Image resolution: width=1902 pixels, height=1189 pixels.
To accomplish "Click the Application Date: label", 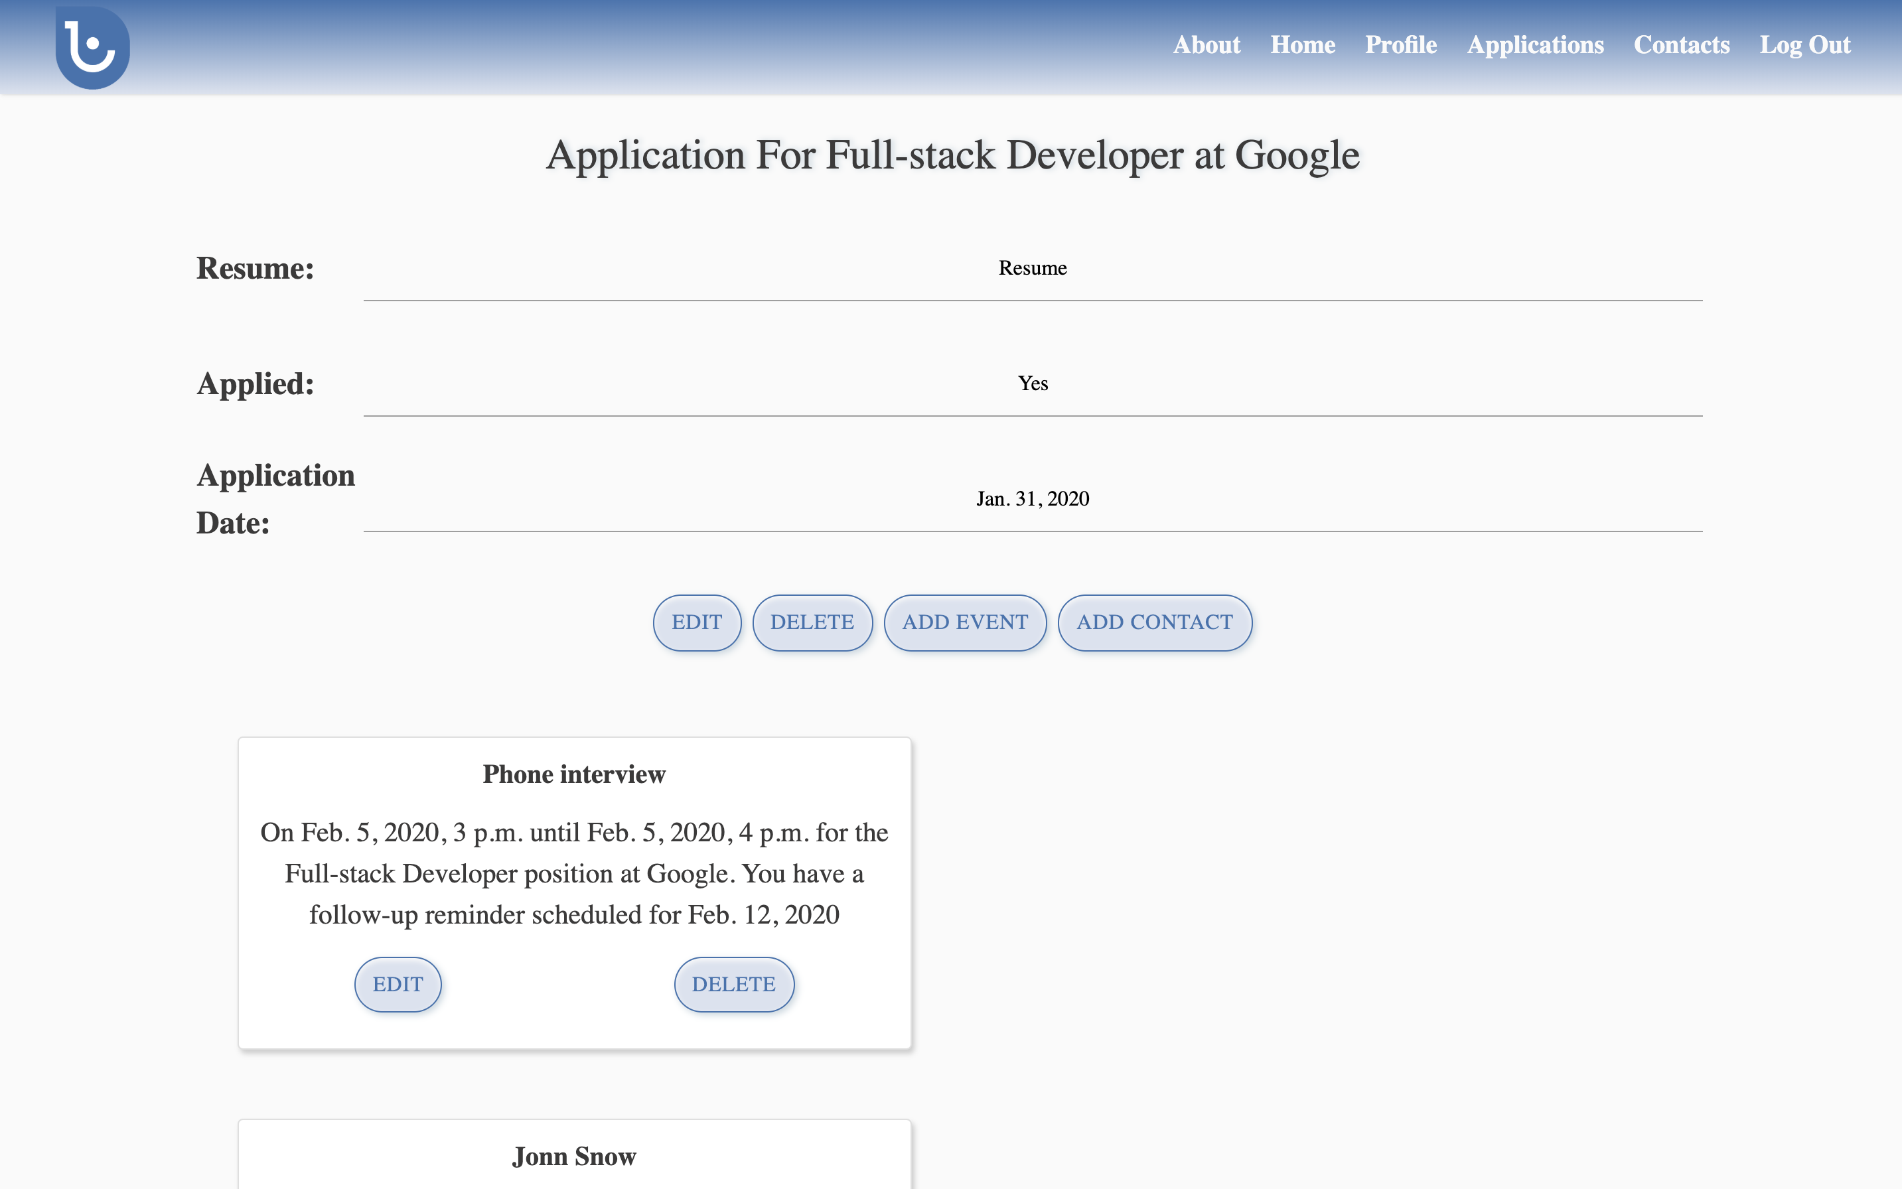I will point(275,498).
